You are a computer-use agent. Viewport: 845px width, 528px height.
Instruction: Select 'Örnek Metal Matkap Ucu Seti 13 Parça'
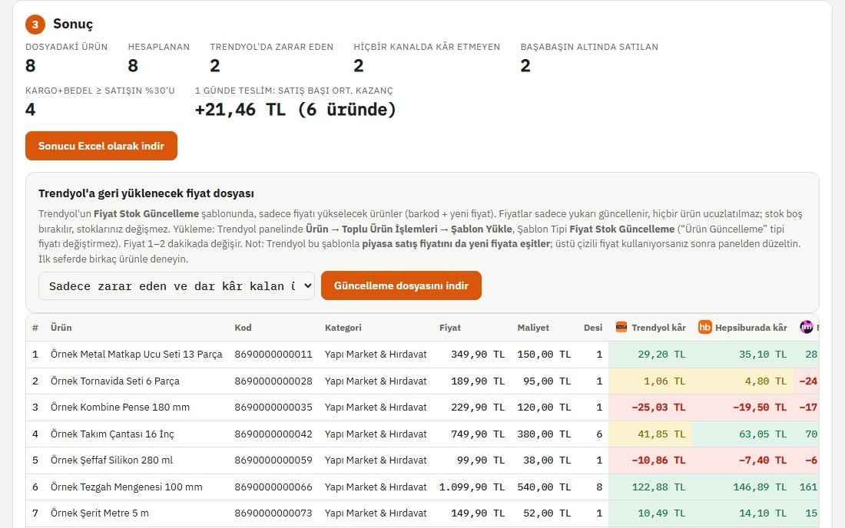click(x=136, y=354)
